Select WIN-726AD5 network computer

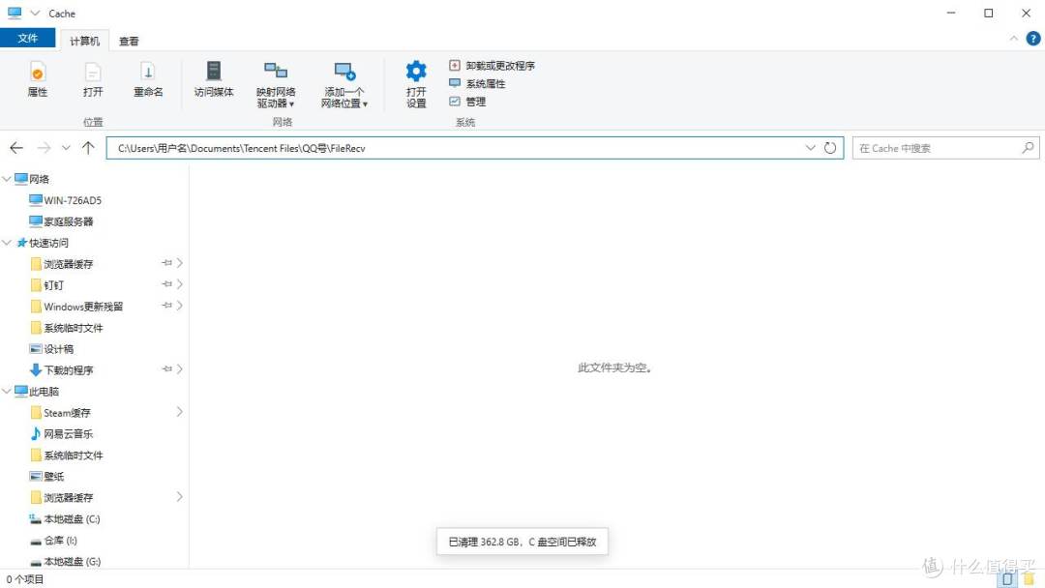(x=66, y=200)
